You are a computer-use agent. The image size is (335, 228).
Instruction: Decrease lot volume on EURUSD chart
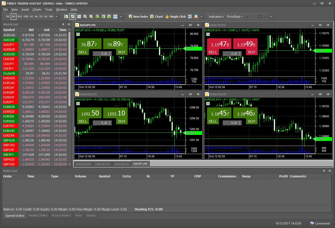point(240,124)
